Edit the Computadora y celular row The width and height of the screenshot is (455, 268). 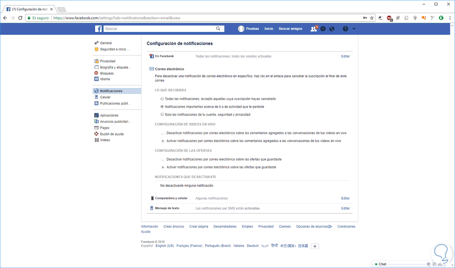pos(345,198)
